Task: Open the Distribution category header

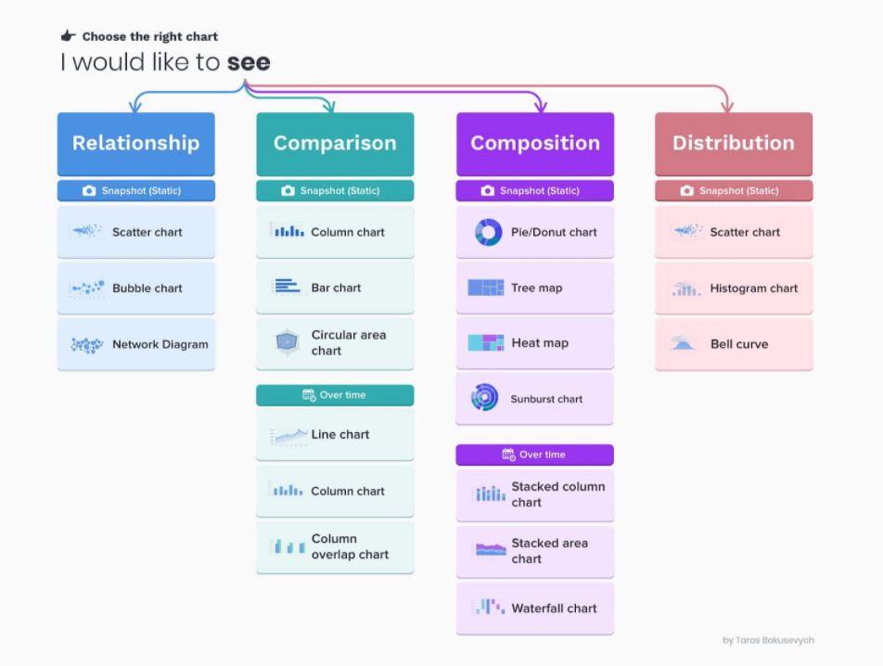Action: [x=733, y=144]
